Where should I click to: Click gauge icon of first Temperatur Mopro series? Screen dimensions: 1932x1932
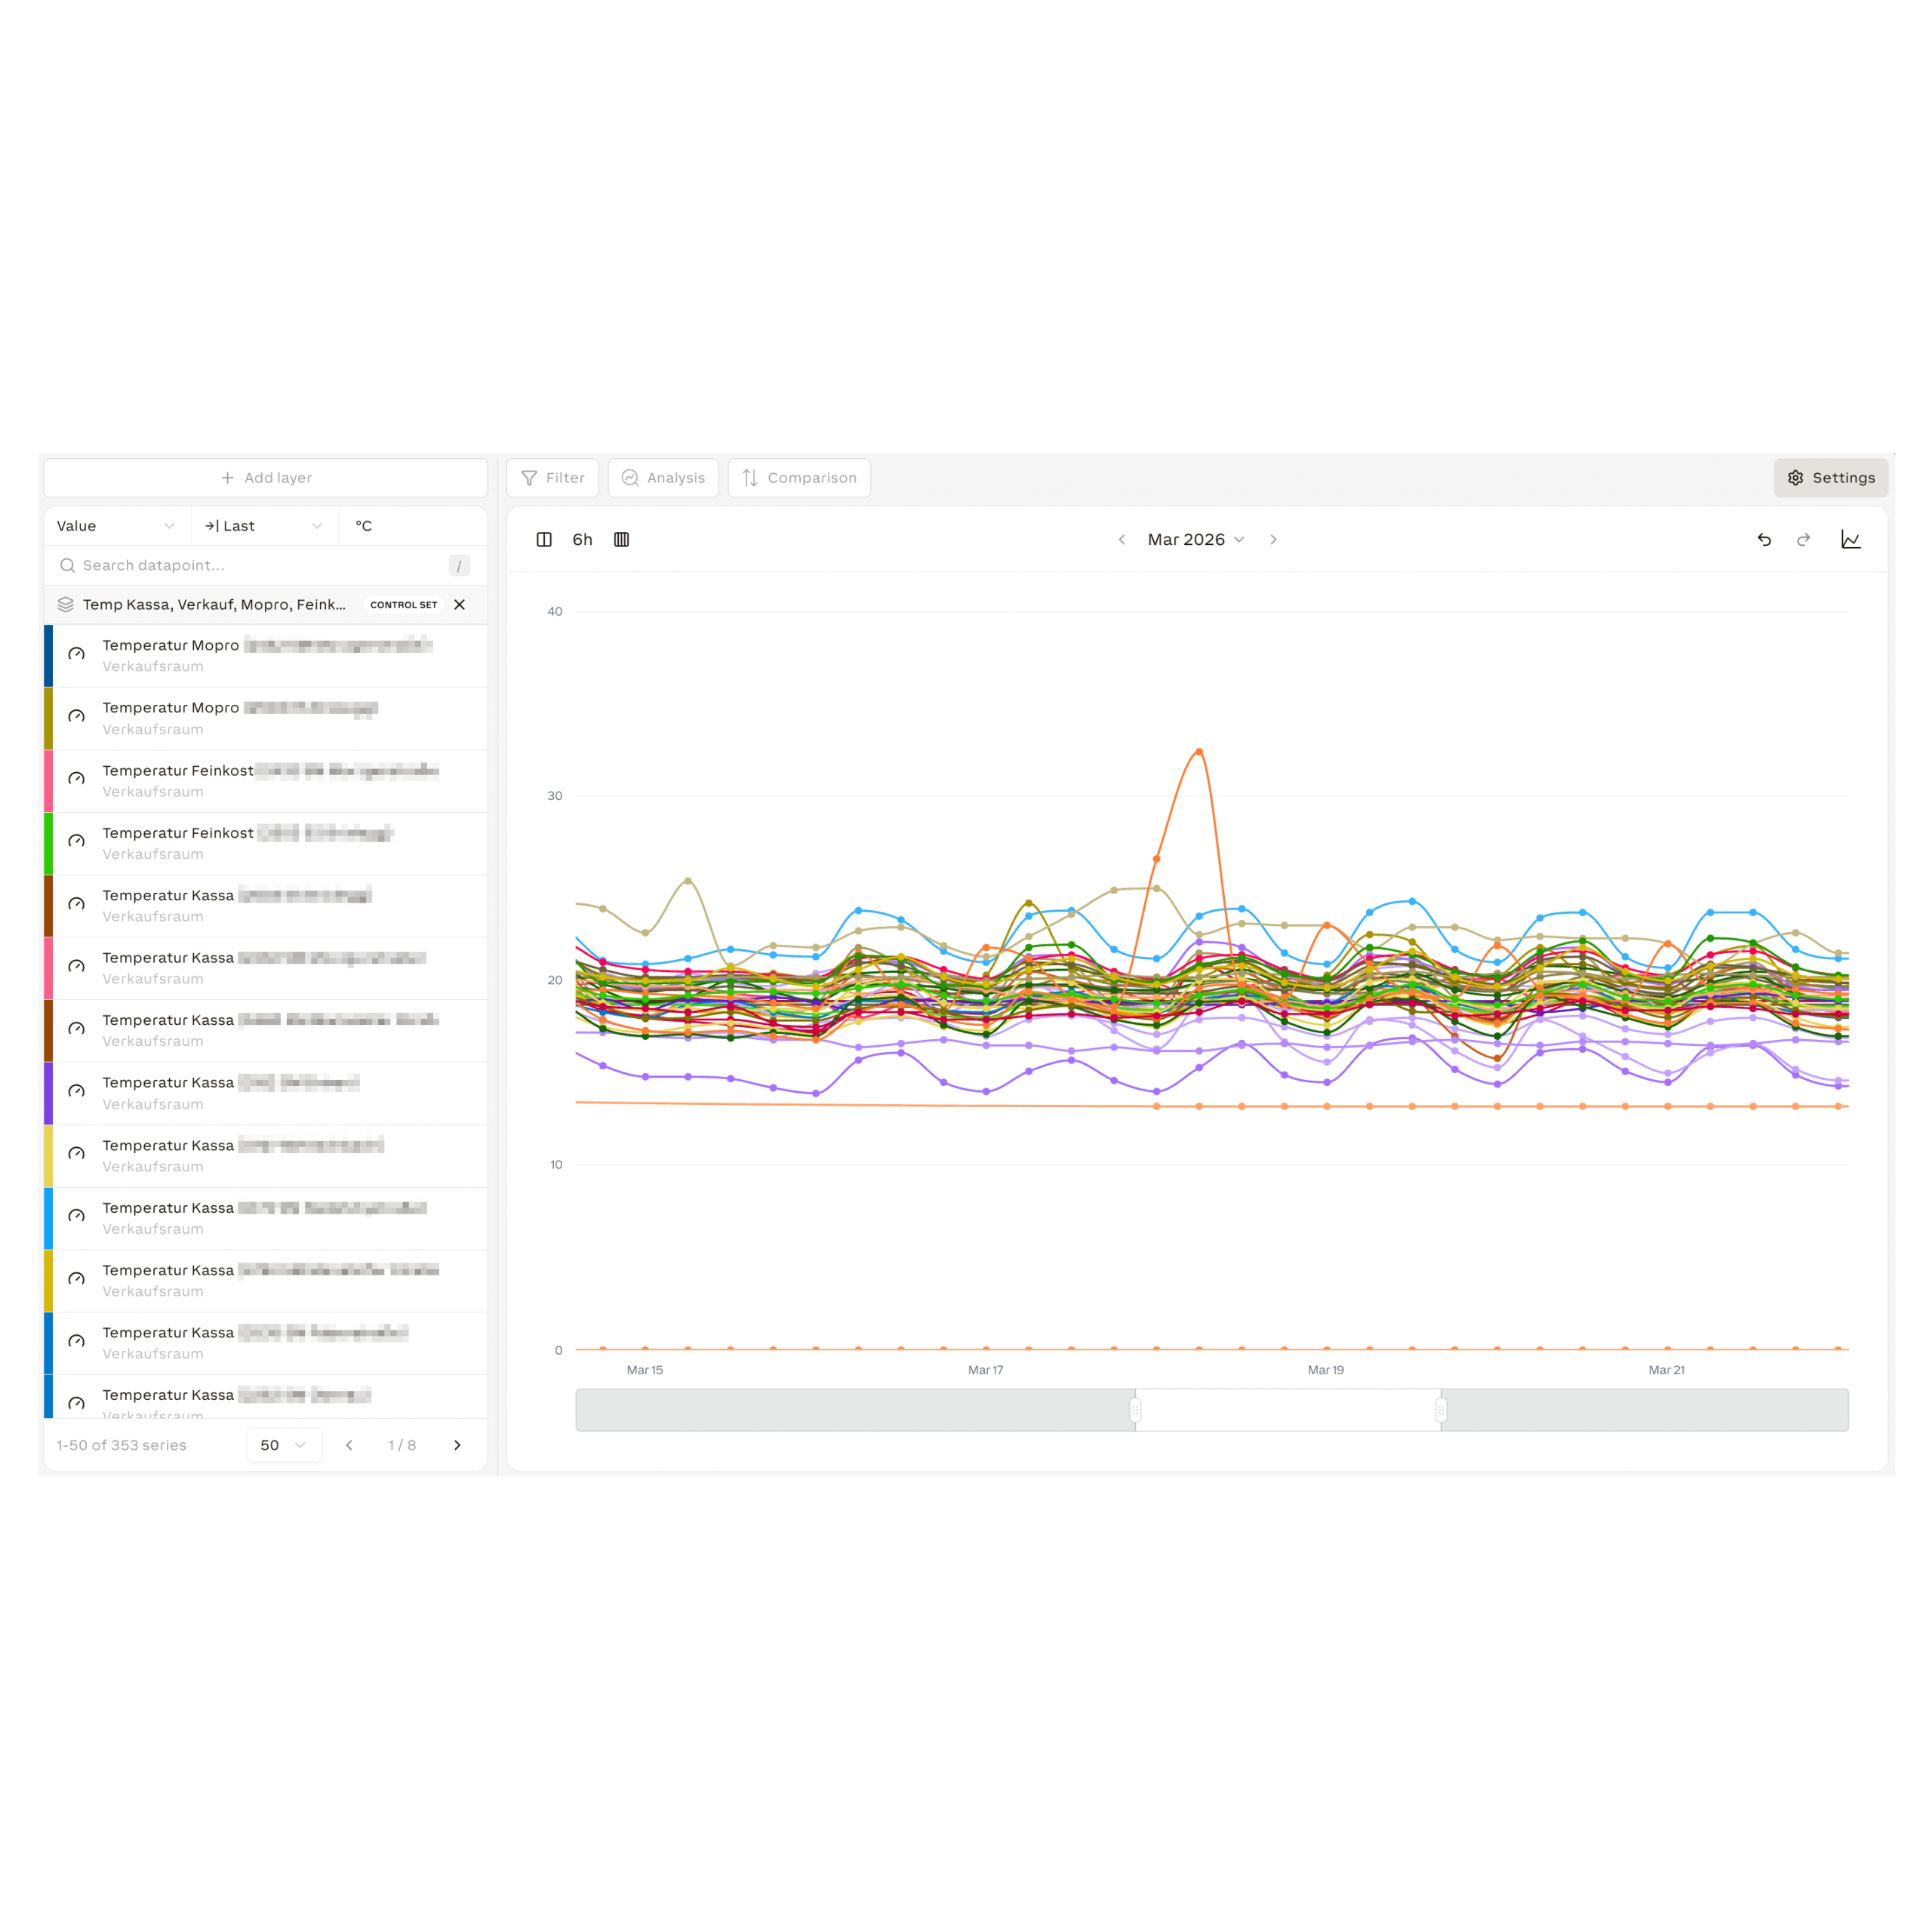tap(76, 654)
